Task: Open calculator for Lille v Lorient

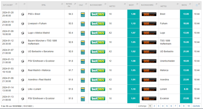Action: click(x=83, y=89)
